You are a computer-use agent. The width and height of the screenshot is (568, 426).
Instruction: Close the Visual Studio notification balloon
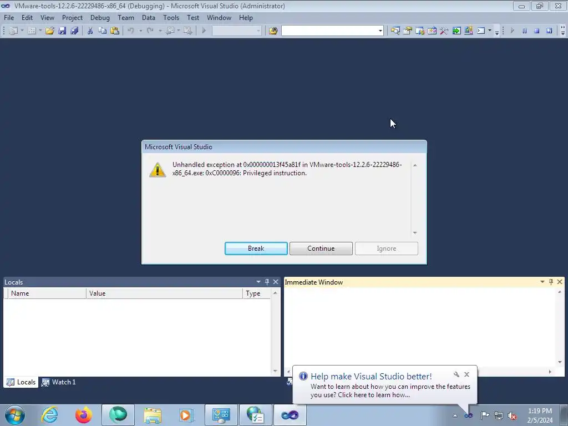466,374
